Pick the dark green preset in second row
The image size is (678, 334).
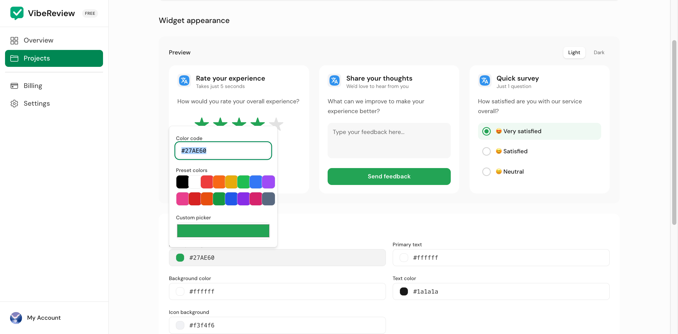tap(219, 199)
